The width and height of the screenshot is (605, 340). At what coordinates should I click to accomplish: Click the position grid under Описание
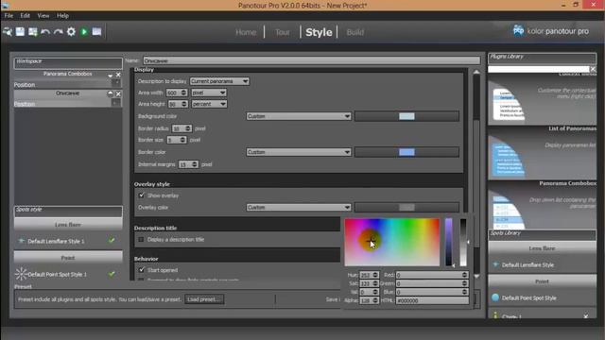coord(115,103)
